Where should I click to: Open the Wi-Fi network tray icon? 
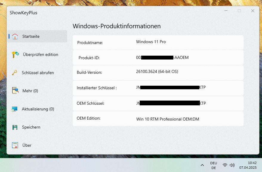[225, 165]
